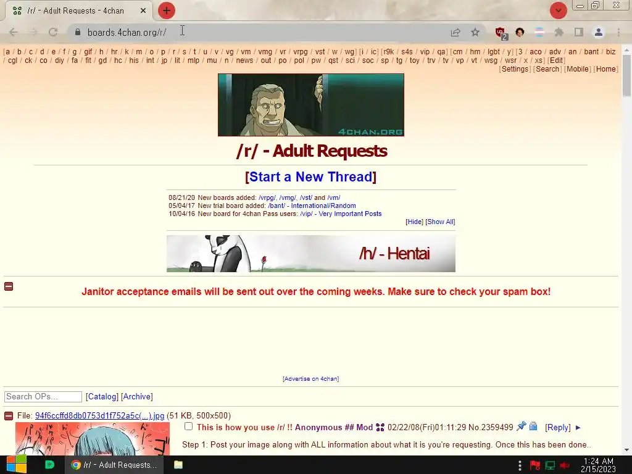Hide the janitor announcement with the minus icon

point(9,286)
